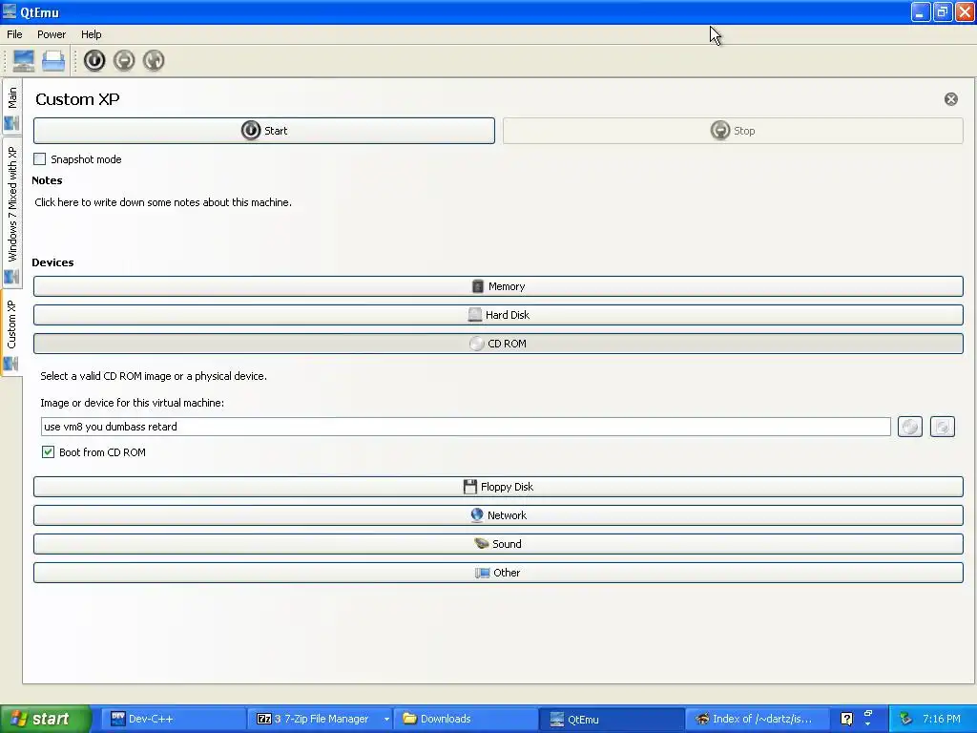Click the Custom XP machine title

(x=77, y=99)
